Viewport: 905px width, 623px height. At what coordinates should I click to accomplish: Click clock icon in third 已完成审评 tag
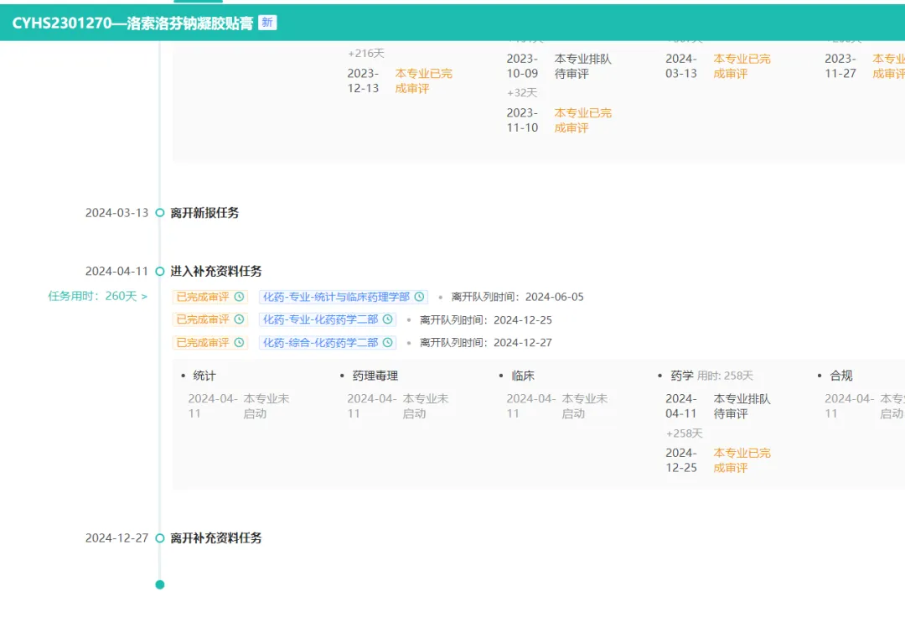[x=239, y=342]
